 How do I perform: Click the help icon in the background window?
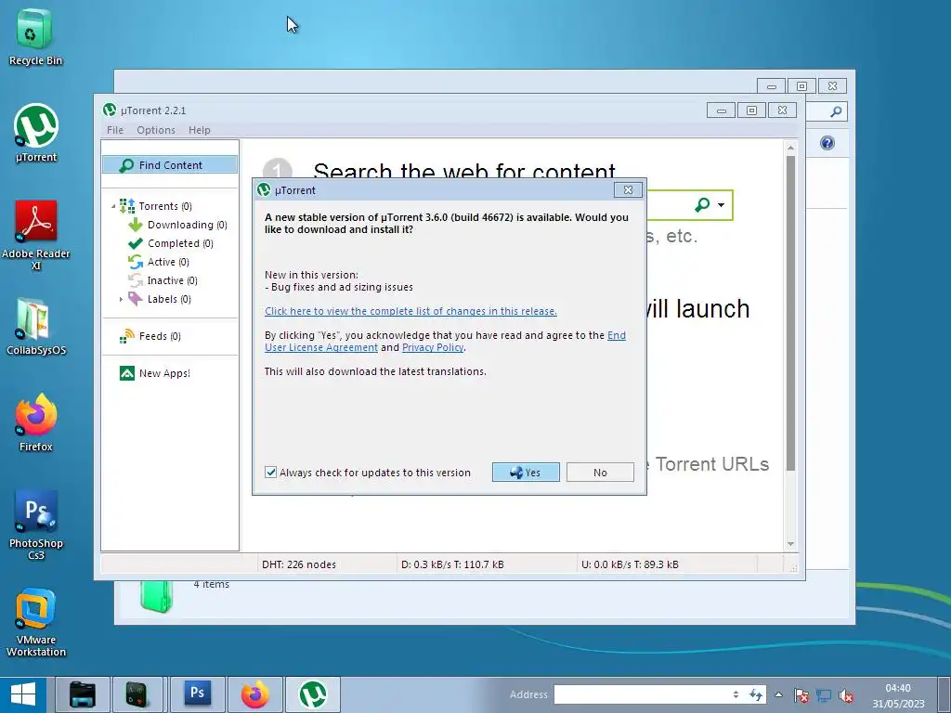coord(827,143)
